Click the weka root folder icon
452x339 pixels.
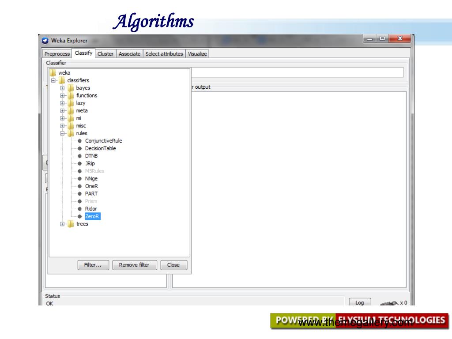pyautogui.click(x=53, y=73)
